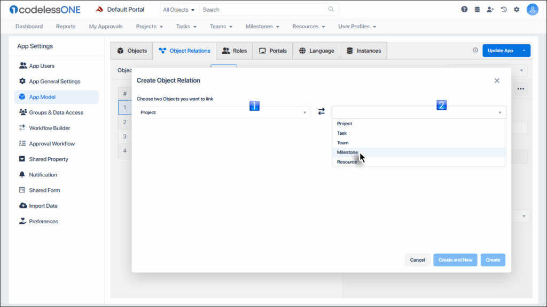Viewport: 547px width, 307px height.
Task: Click the add user icon in header
Action: coord(490,10)
